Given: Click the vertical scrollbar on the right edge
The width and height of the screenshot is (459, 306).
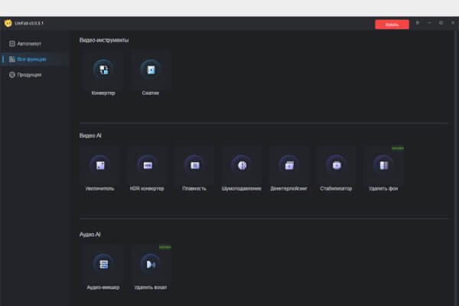Looking at the screenshot, I should [457, 168].
